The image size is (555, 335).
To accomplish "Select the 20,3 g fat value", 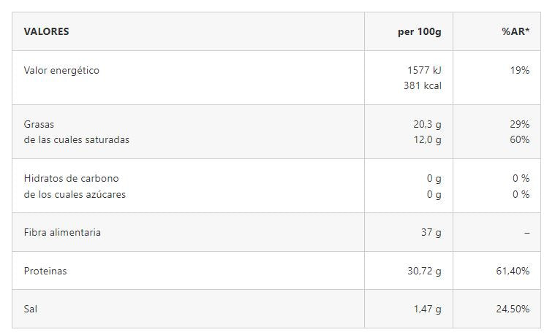I will click(427, 125).
